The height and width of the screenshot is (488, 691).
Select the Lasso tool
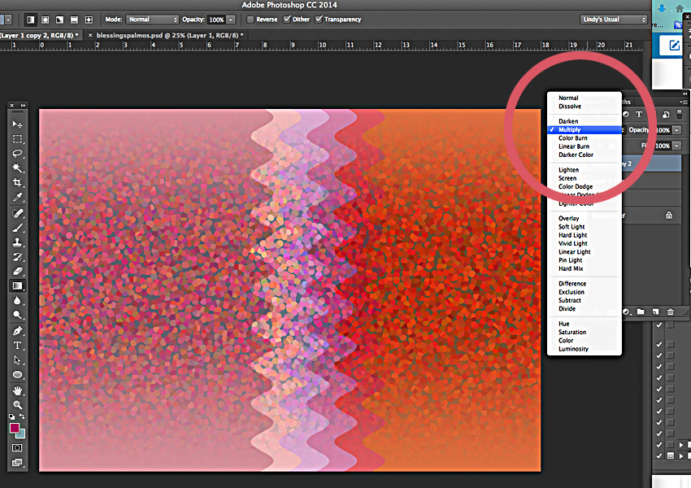[18, 154]
